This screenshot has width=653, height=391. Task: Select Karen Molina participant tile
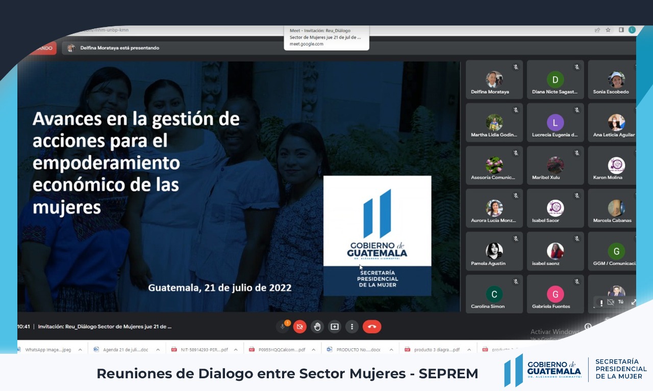pos(612,165)
